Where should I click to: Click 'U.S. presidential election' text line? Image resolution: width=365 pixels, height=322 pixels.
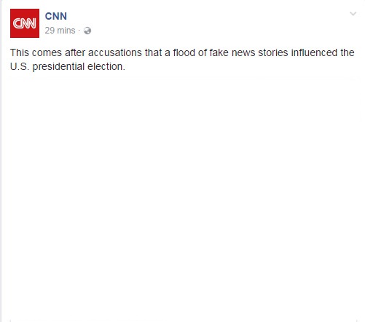pyautogui.click(x=68, y=66)
